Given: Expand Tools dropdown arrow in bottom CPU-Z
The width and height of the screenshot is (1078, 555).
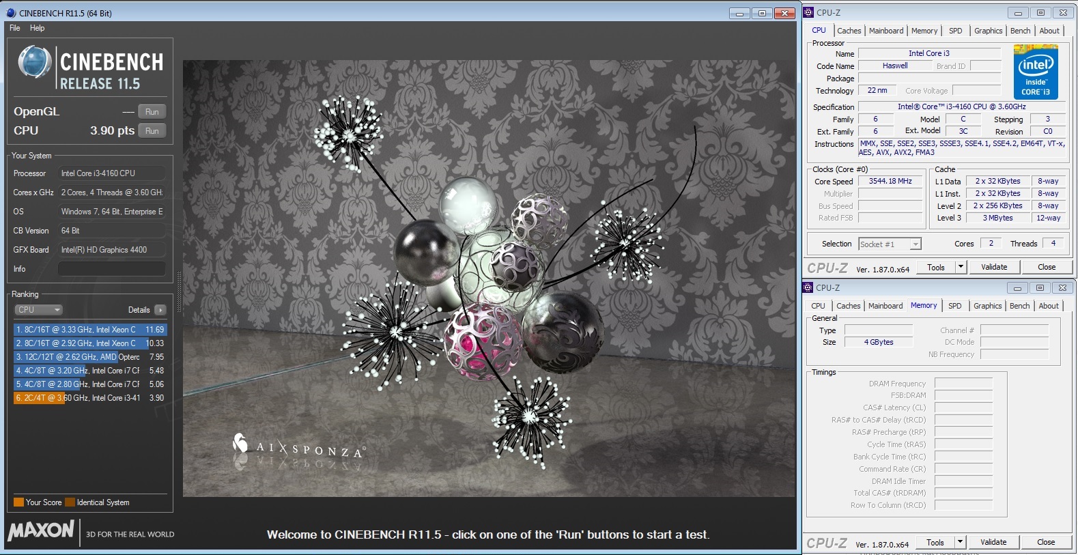Looking at the screenshot, I should [x=961, y=543].
